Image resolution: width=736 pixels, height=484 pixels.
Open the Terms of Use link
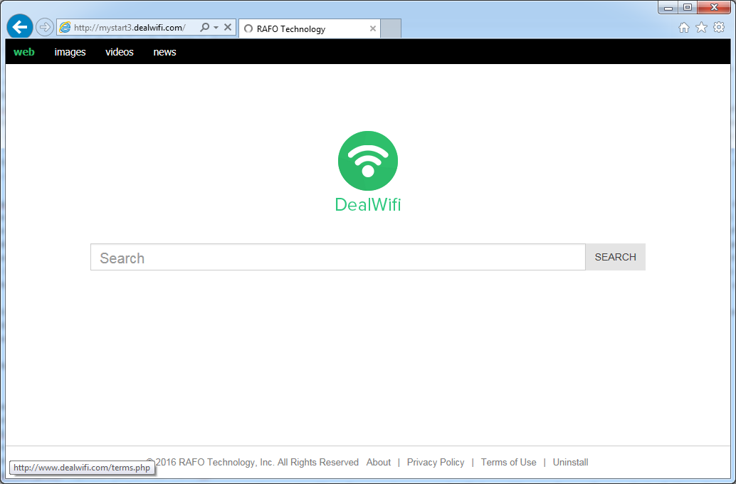coord(508,463)
